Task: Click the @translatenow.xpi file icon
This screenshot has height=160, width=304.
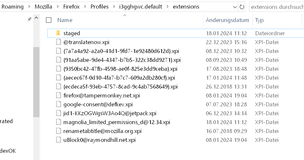Action: [x=58, y=42]
